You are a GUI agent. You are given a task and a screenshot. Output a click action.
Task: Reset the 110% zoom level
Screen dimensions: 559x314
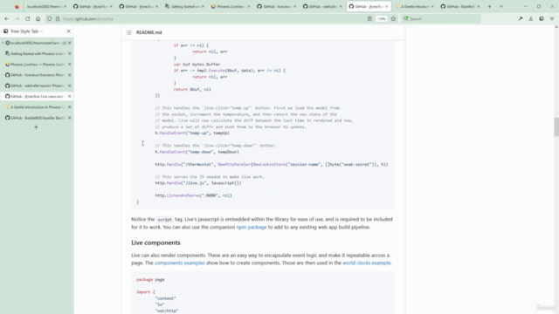click(x=382, y=19)
